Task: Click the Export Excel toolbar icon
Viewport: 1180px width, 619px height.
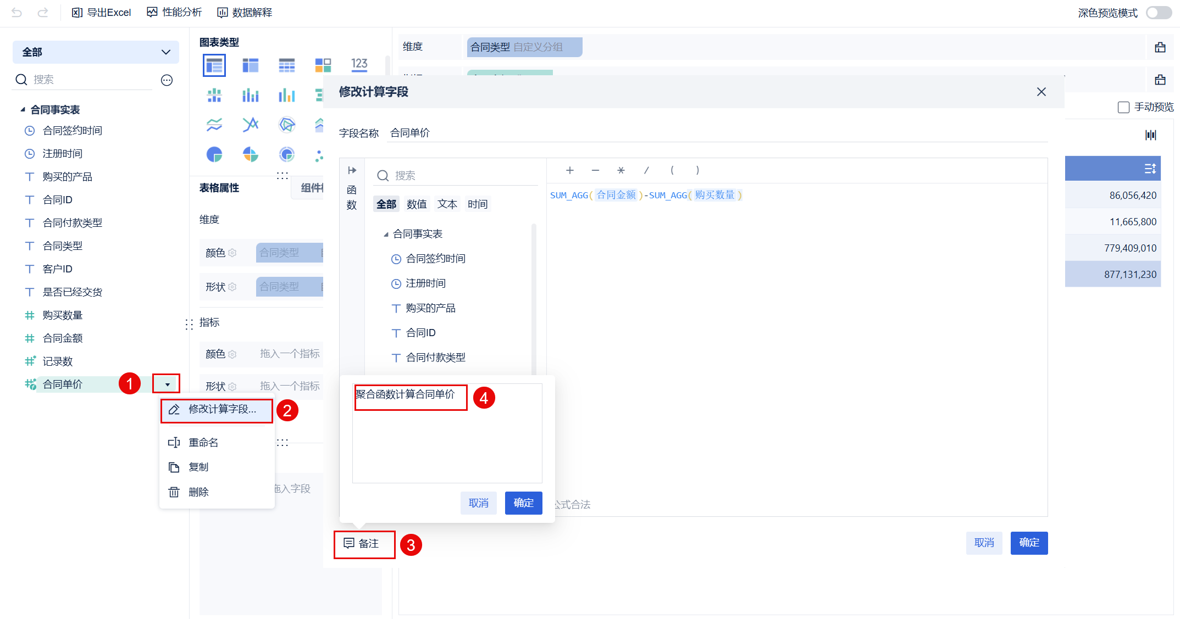Action: [77, 13]
